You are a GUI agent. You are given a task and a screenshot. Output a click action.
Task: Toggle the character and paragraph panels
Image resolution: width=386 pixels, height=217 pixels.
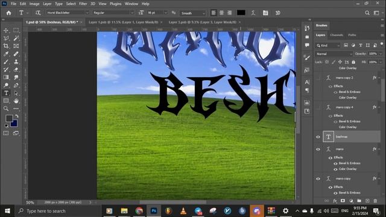265,13
